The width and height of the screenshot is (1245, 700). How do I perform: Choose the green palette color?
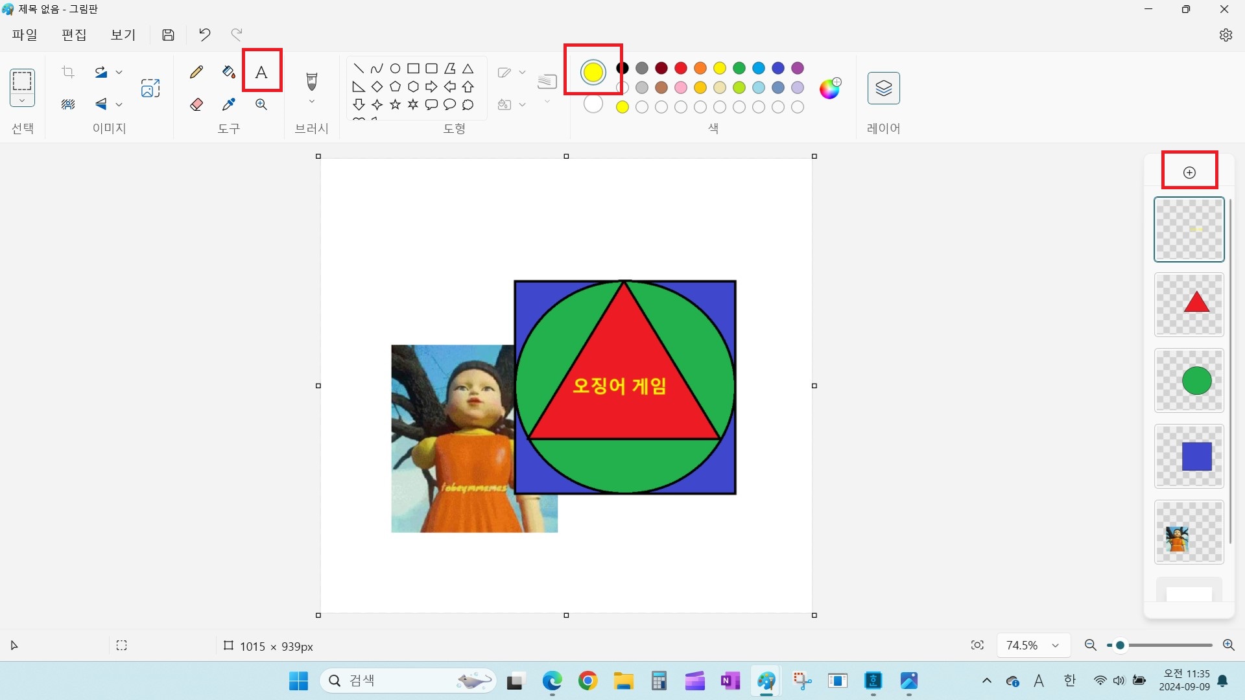tap(739, 68)
